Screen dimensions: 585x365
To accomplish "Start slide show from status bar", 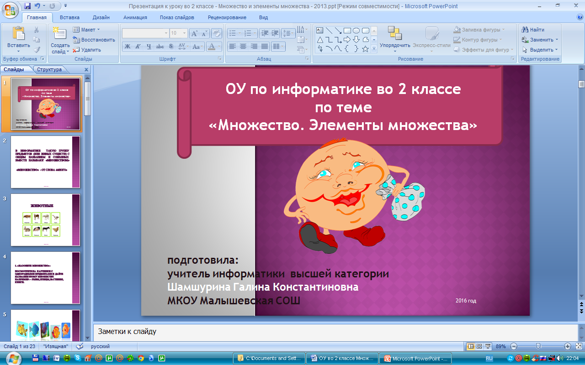I will [x=488, y=346].
